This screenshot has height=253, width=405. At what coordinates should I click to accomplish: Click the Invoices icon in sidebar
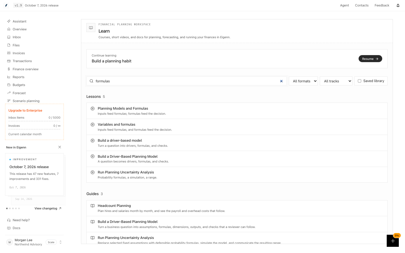tap(9, 53)
